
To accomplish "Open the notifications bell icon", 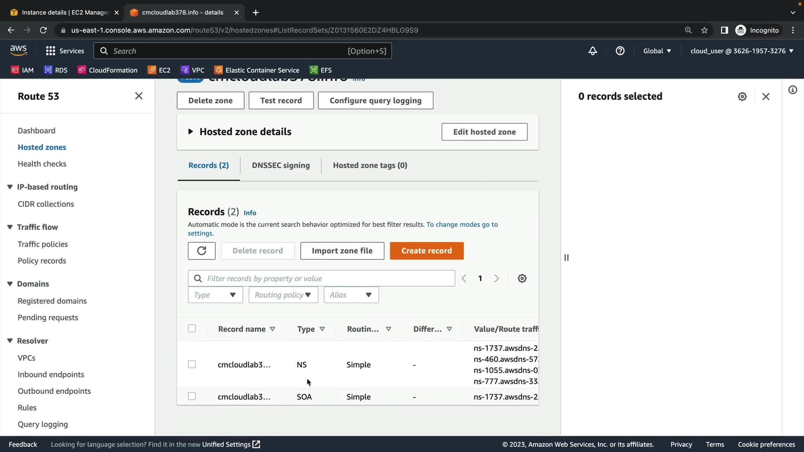I will tap(593, 51).
